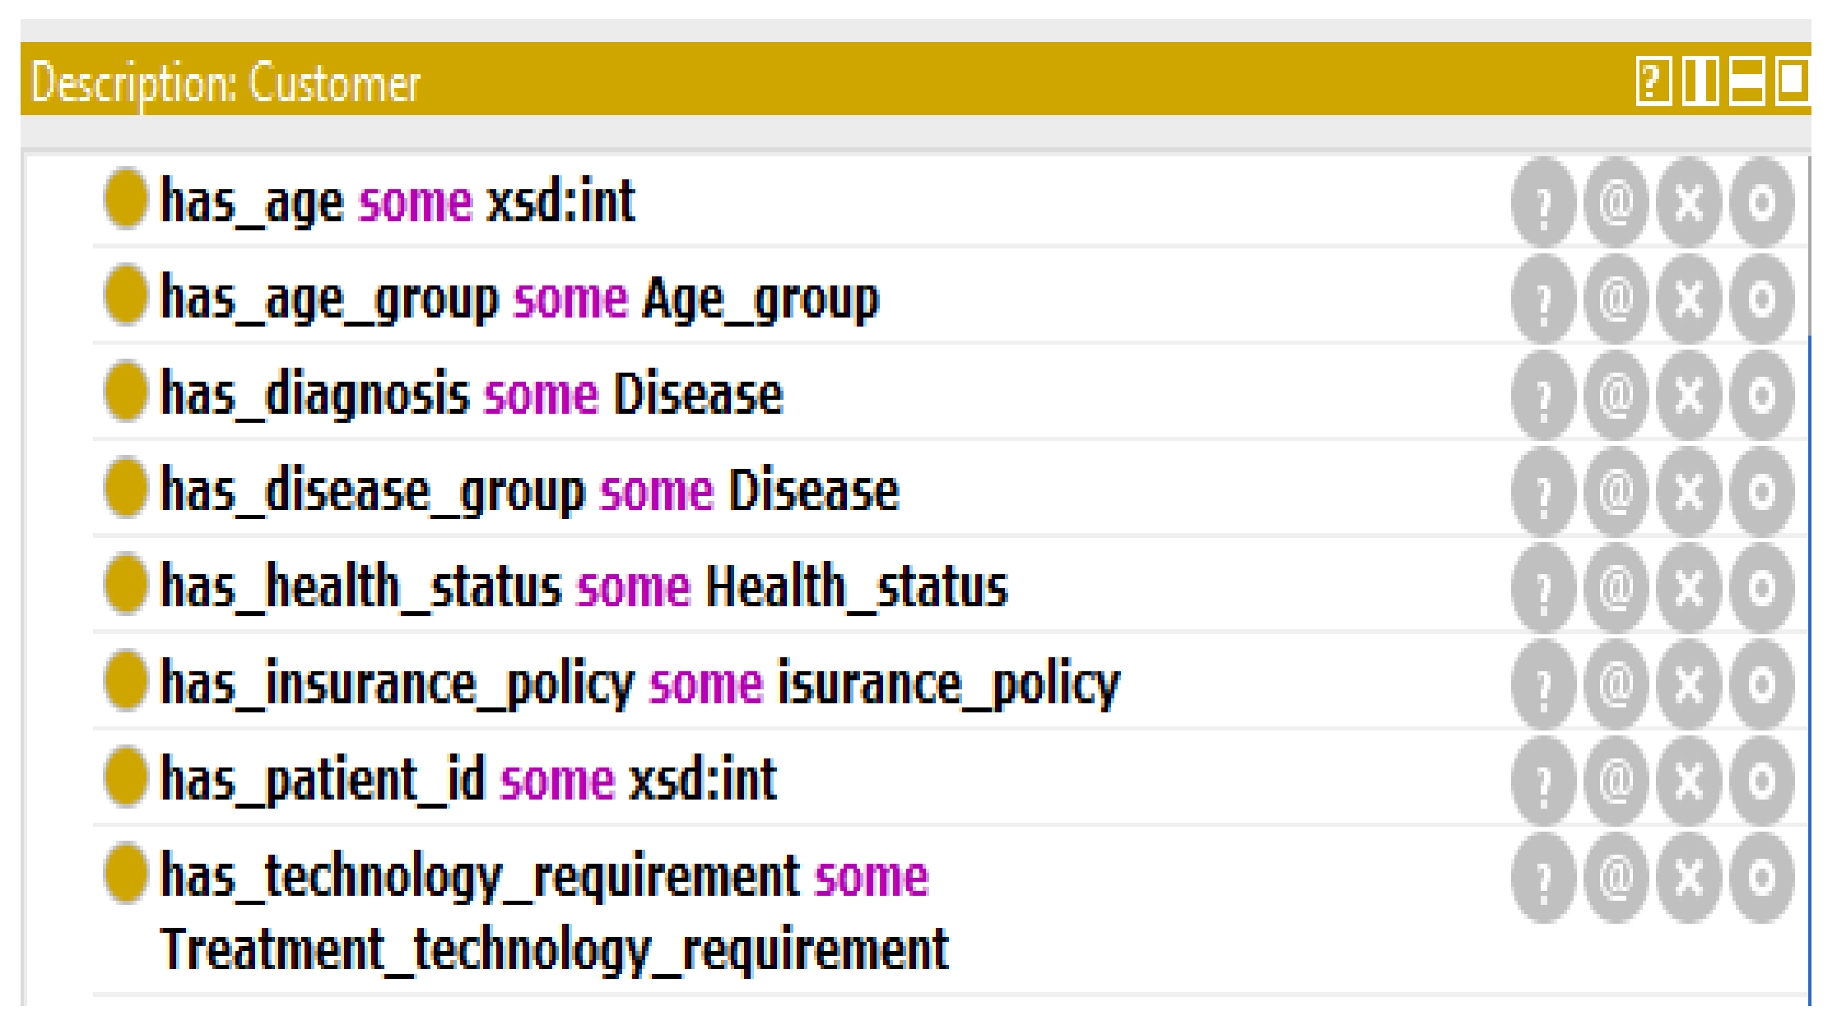The width and height of the screenshot is (1837, 1034).
Task: Click edit (o) icon for has_patient_id row
Action: (x=1761, y=780)
